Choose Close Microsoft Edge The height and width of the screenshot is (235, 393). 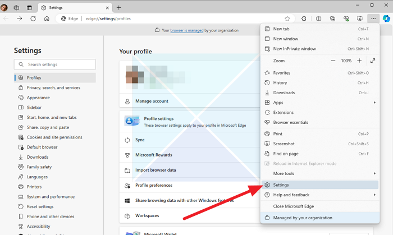(320, 206)
